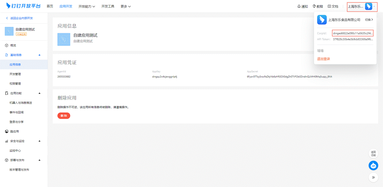Click 退出登录 to log out
383x187 pixels.
[x=324, y=59]
